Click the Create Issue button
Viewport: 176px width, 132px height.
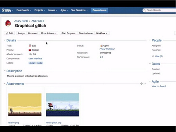(x=99, y=10)
